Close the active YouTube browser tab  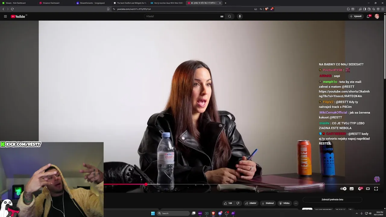click(x=220, y=3)
